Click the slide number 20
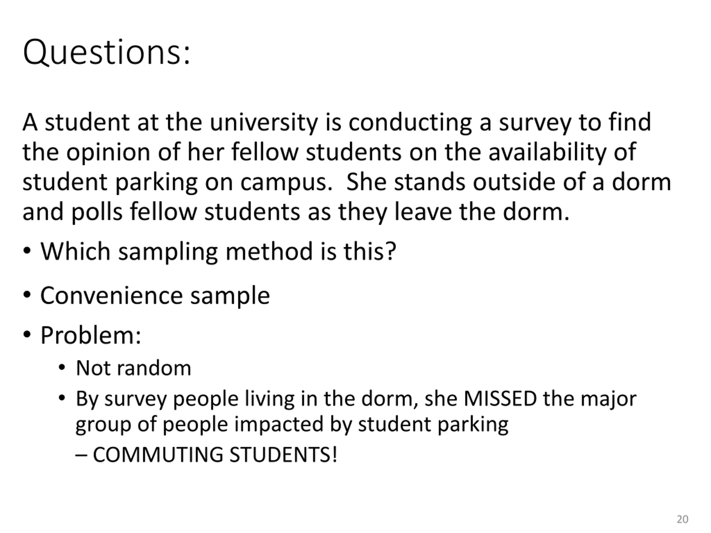The width and height of the screenshot is (711, 533). 682,519
